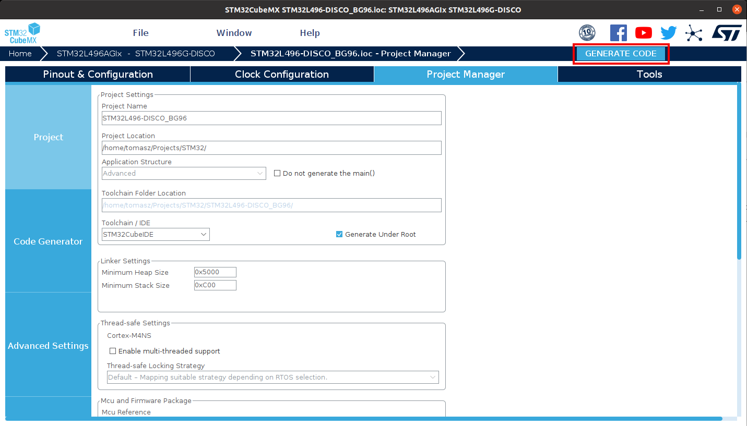Click the Minimum Heap Size field
This screenshot has height=426, width=747.
point(215,272)
